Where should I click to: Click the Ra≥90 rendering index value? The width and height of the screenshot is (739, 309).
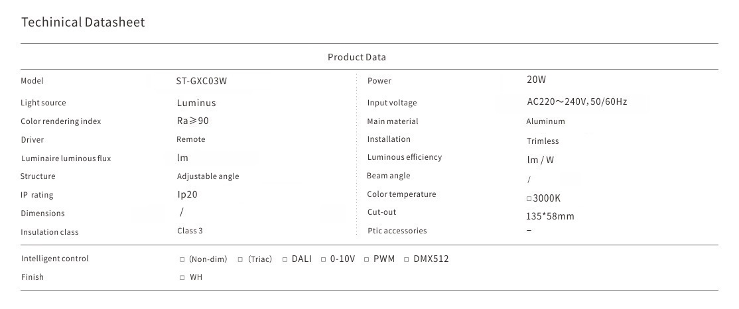(193, 121)
